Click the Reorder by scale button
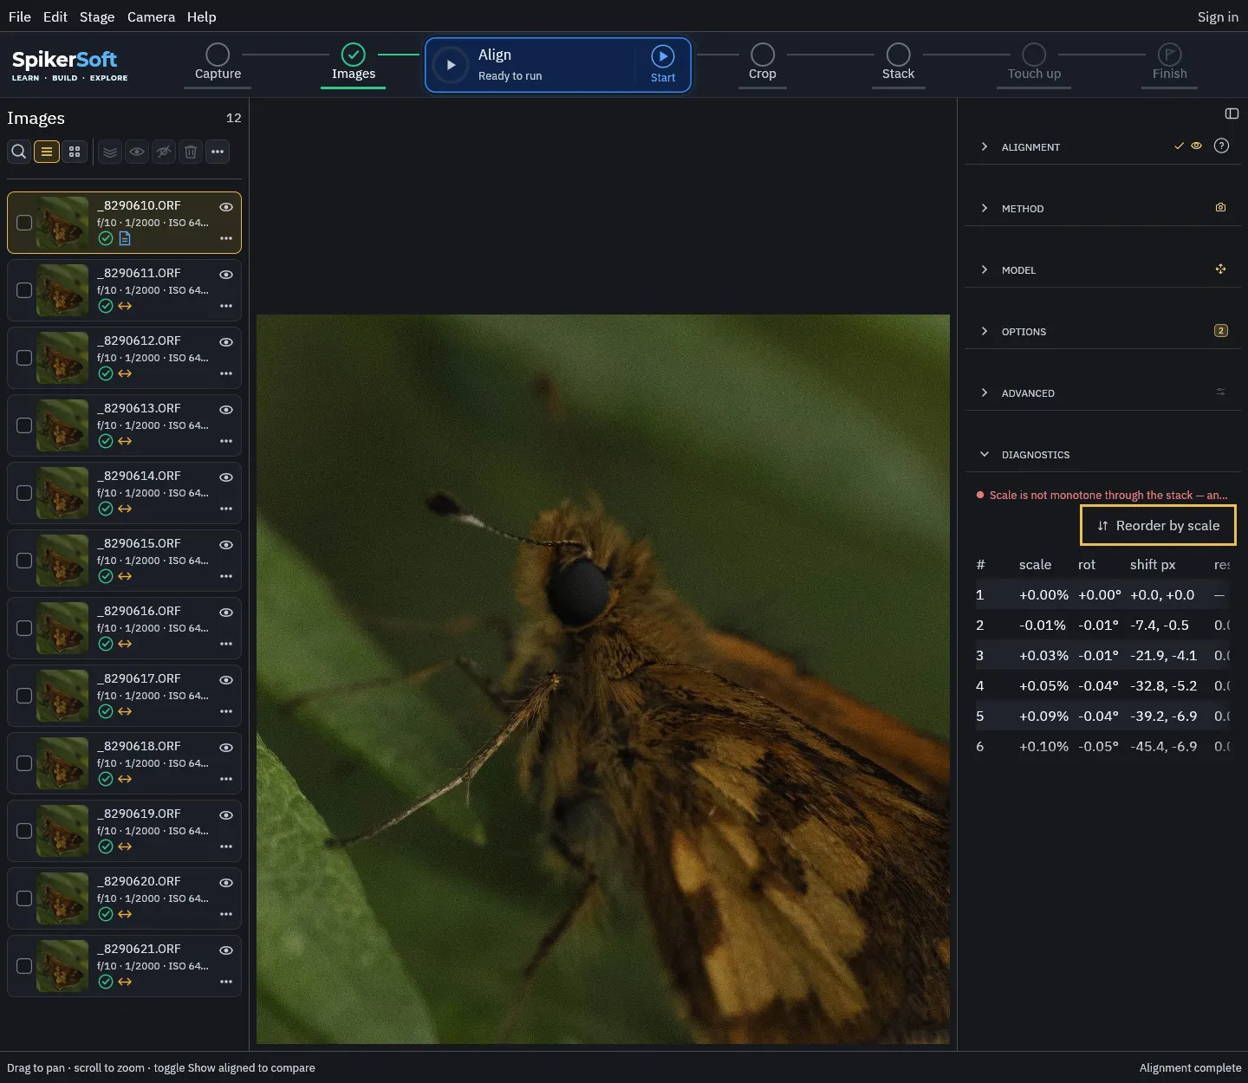The image size is (1248, 1083). [1158, 526]
